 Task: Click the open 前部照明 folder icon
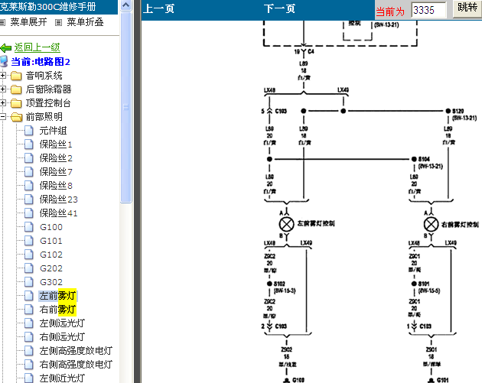point(16,117)
